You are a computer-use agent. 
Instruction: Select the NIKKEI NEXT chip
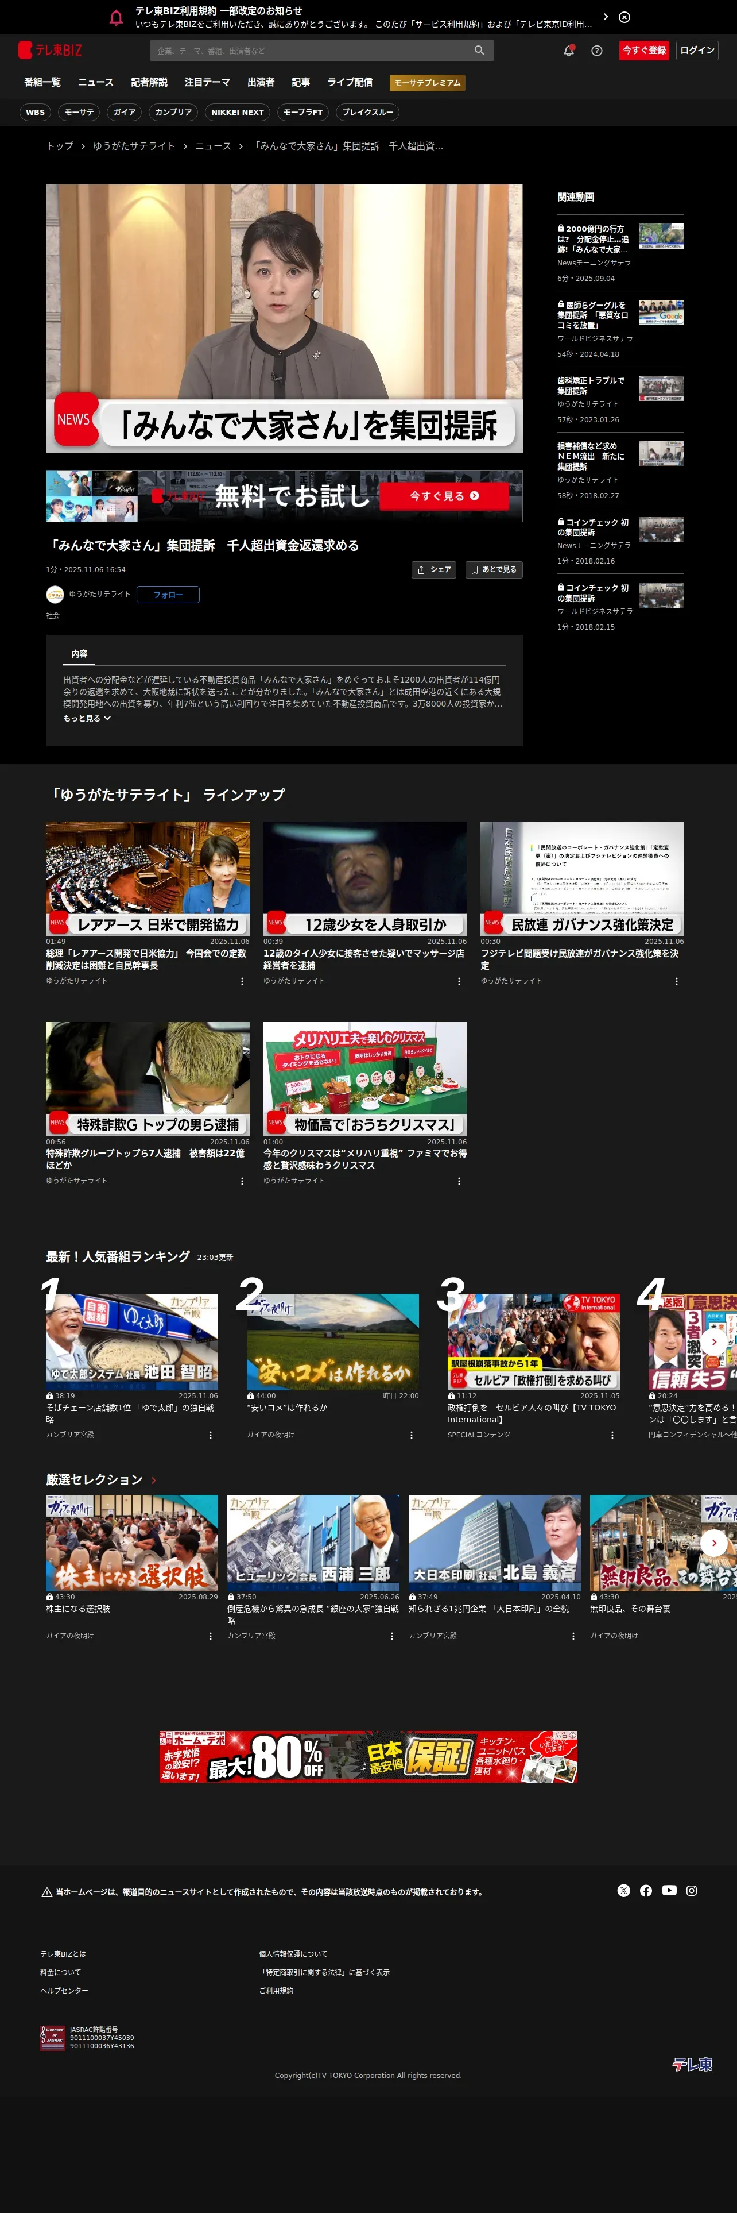[x=238, y=113]
